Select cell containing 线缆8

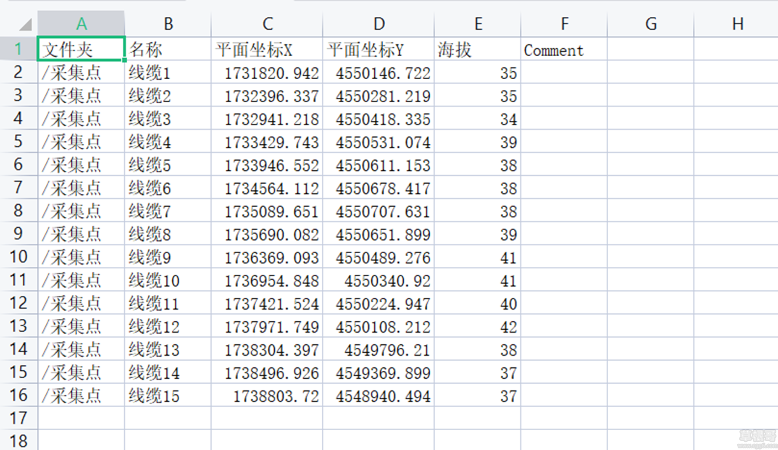[x=168, y=234]
